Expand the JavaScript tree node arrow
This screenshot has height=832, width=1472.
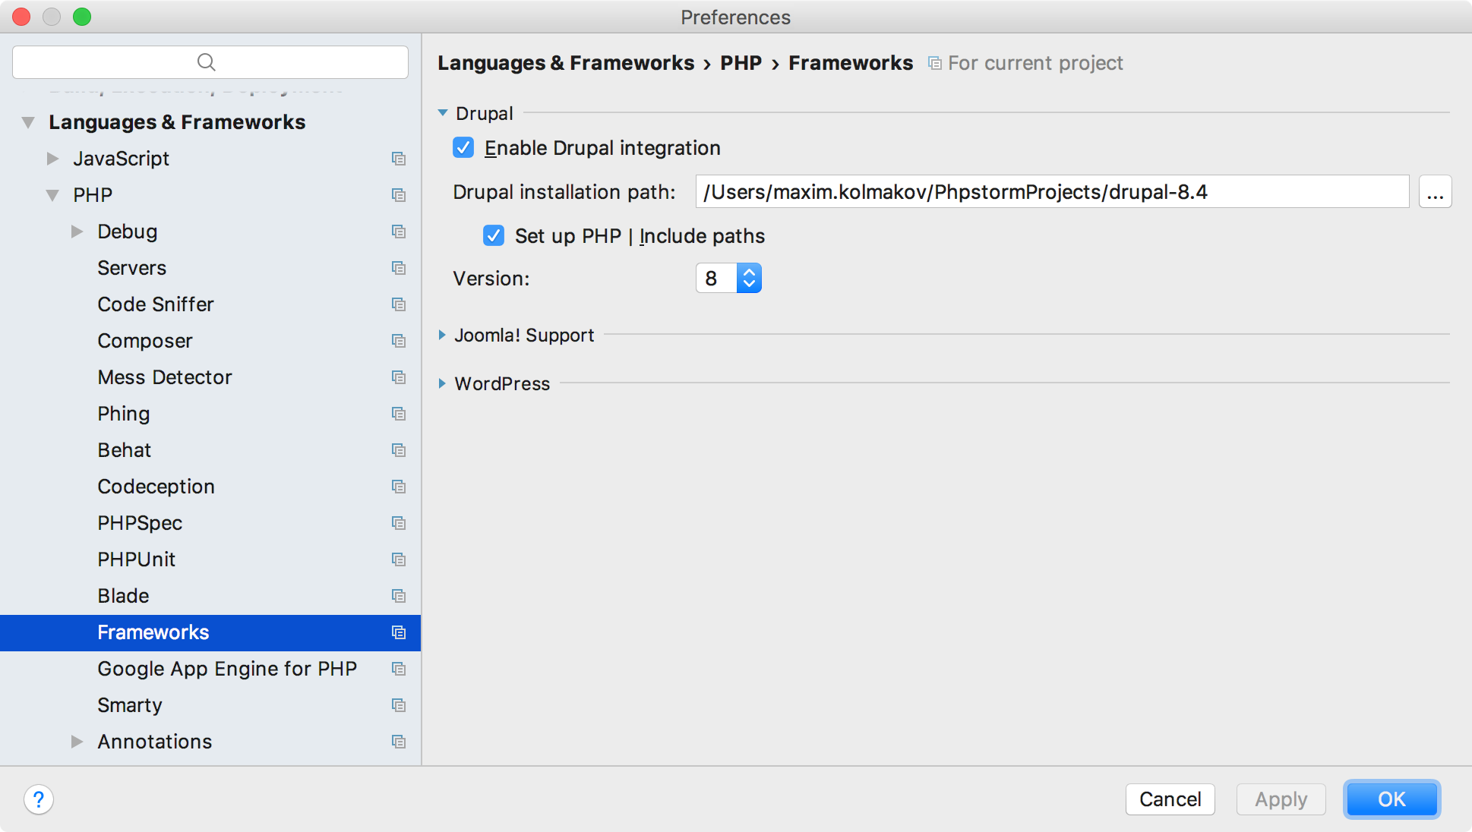click(52, 159)
